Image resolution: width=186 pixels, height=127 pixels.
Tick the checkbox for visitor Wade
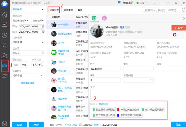tap(49, 25)
